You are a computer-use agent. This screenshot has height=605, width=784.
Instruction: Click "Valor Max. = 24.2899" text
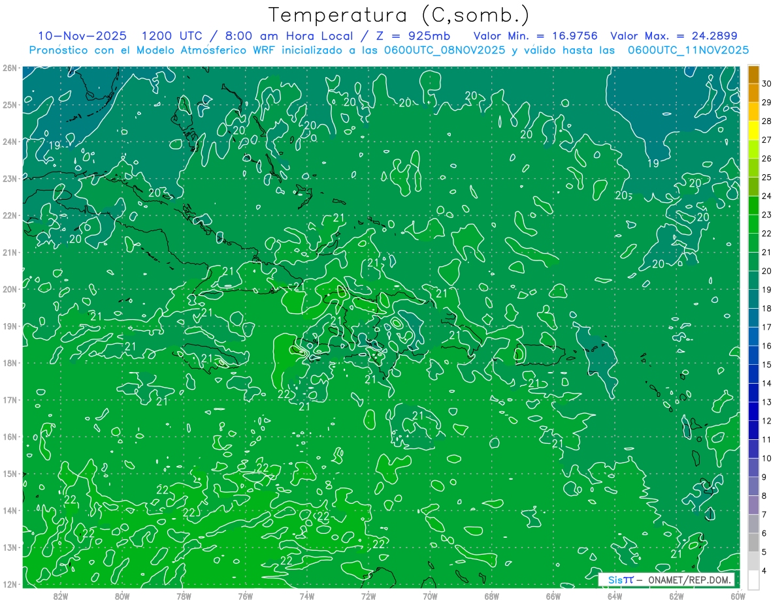pyautogui.click(x=674, y=36)
